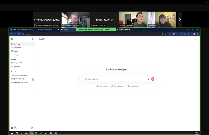Select Krzysztof Sosnowski video thumbnail
The height and width of the screenshot is (135, 209).
[76, 19]
